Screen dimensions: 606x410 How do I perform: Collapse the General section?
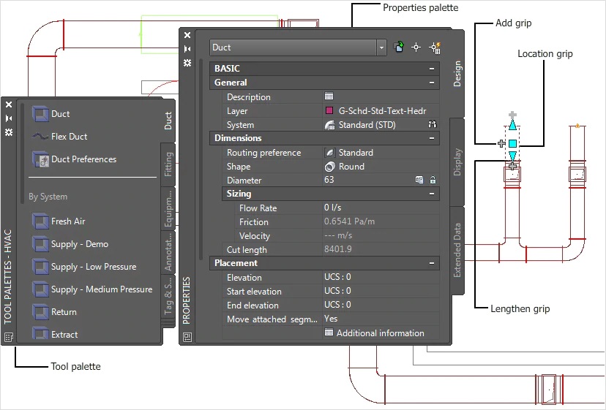433,83
